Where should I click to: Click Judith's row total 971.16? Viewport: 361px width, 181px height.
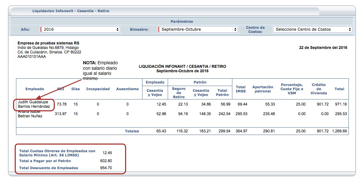coord(341,104)
